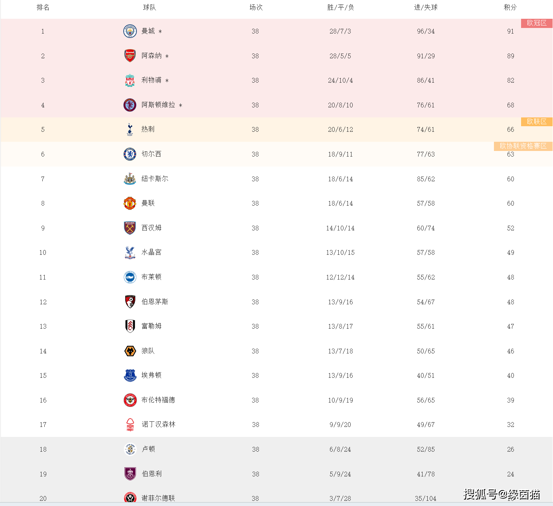Screen dimensions: 553x506
Task: Click Nottingham Forest's points 32
Action: [x=511, y=425]
